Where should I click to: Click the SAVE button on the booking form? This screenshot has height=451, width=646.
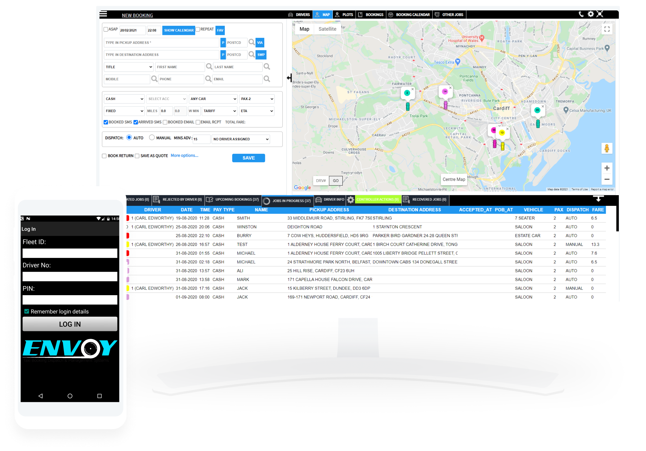tap(248, 158)
